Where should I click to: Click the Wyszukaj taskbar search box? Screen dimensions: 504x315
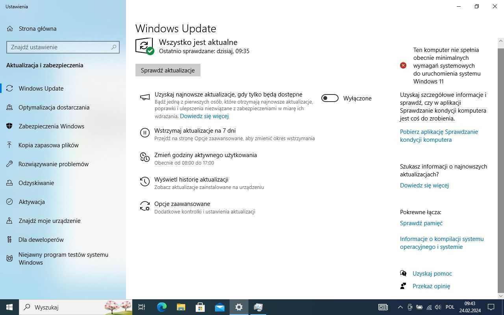pos(75,307)
